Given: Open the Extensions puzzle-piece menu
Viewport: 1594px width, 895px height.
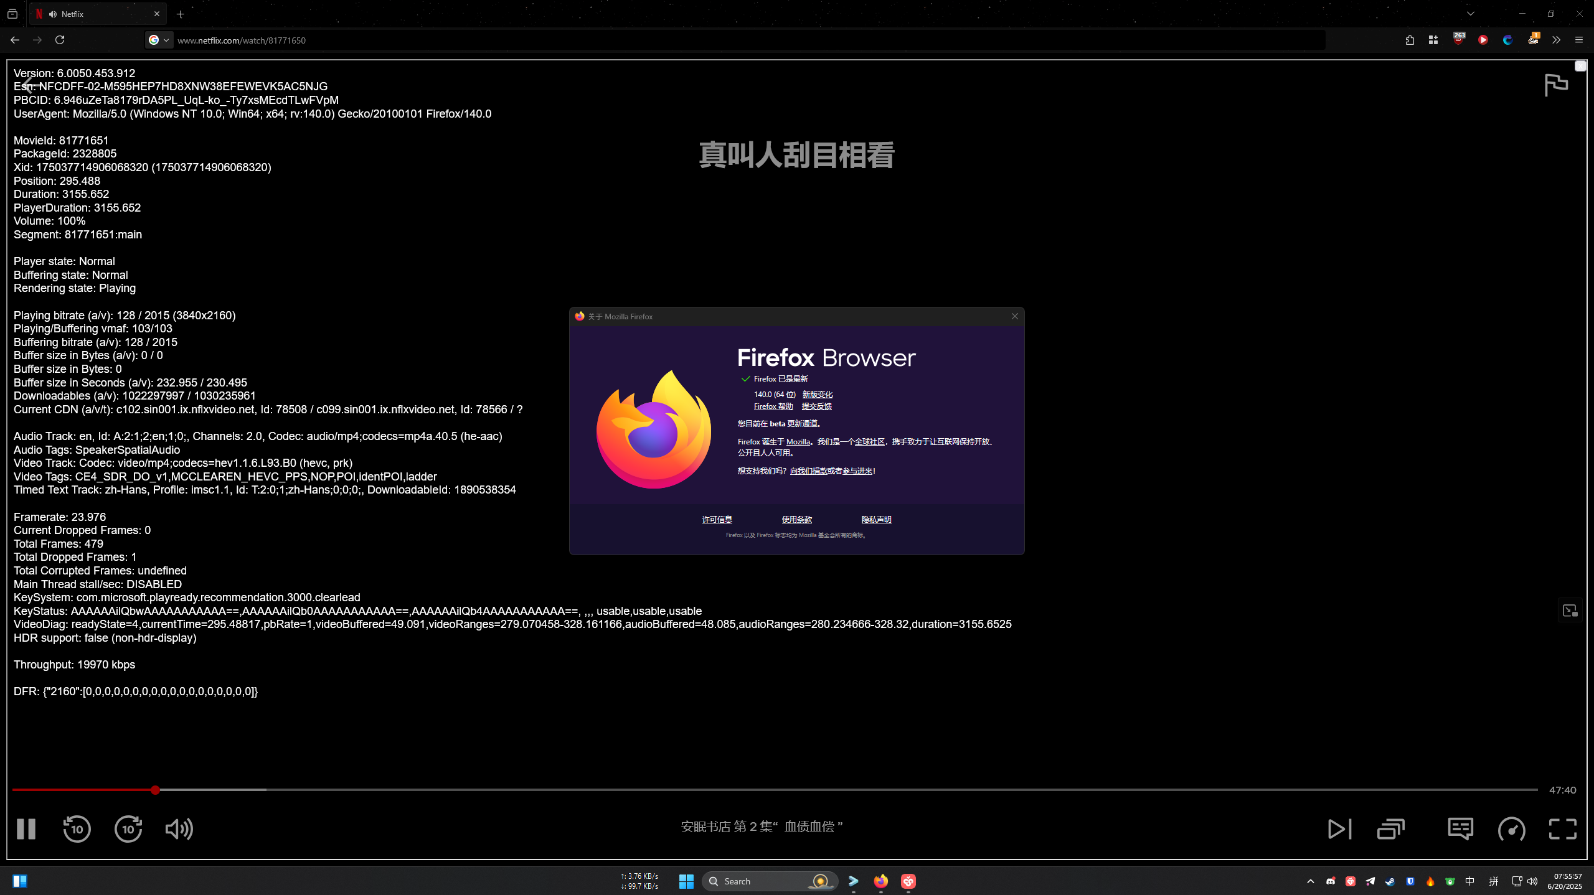Looking at the screenshot, I should click(x=1410, y=40).
